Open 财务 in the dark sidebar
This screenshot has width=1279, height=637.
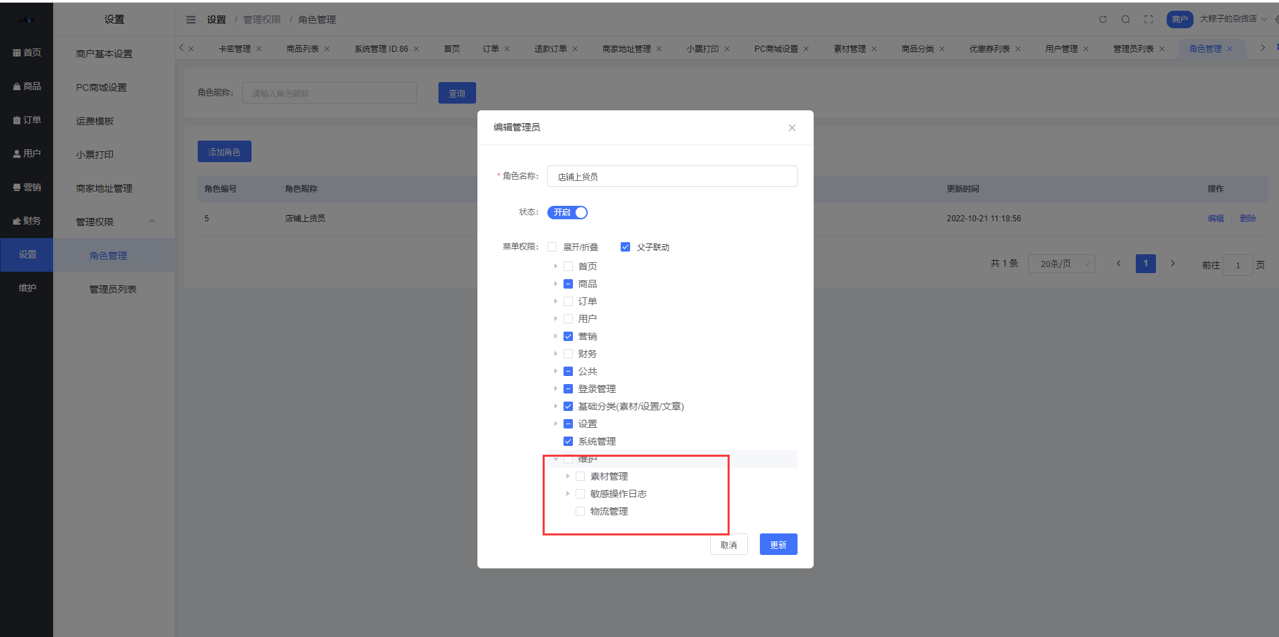click(x=27, y=221)
